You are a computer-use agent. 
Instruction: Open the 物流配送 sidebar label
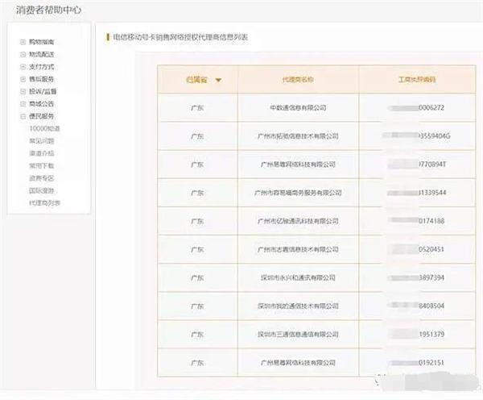click(42, 54)
